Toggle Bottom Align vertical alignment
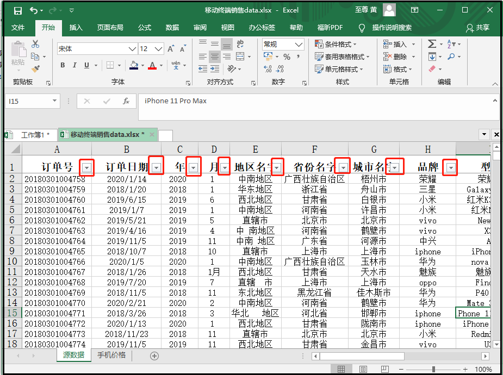503x375 pixels. pyautogui.click(x=227, y=44)
